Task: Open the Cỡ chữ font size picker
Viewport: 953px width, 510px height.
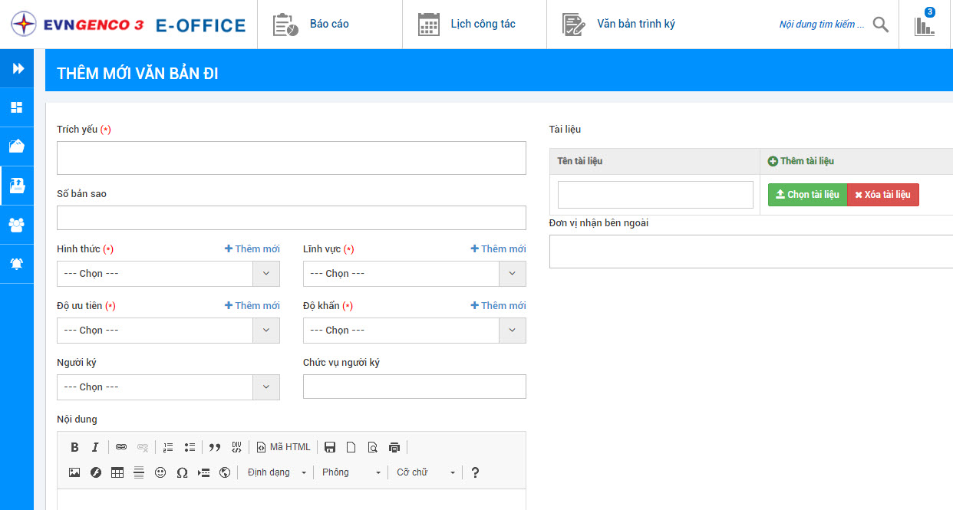Action: pyautogui.click(x=426, y=472)
